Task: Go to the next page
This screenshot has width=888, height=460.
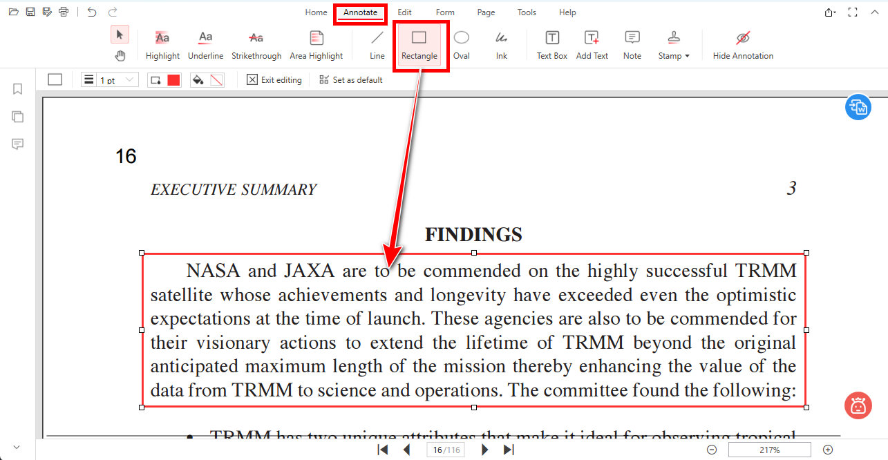Action: click(484, 450)
